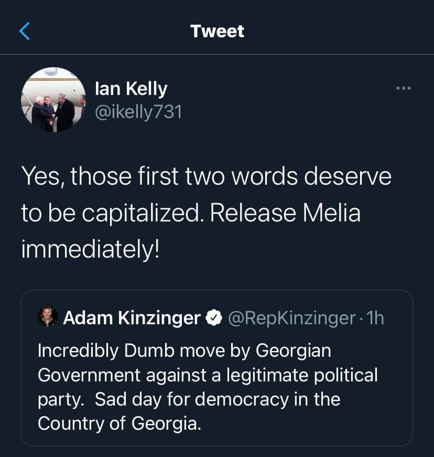434x457 pixels.
Task: Open the three-dot more options menu
Action: [x=403, y=88]
